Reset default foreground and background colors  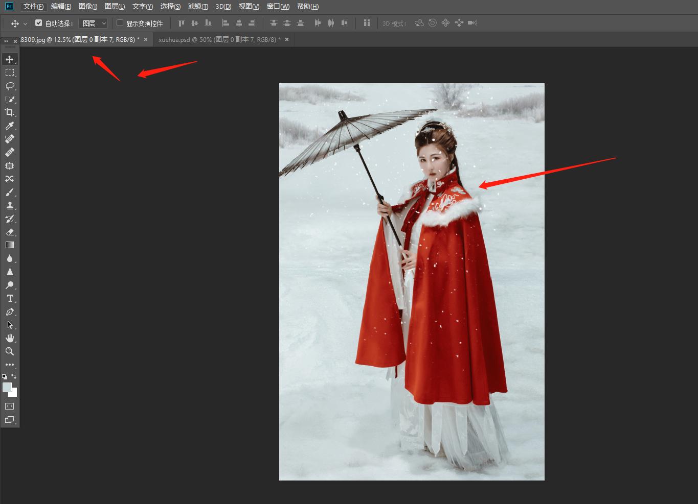click(5, 377)
